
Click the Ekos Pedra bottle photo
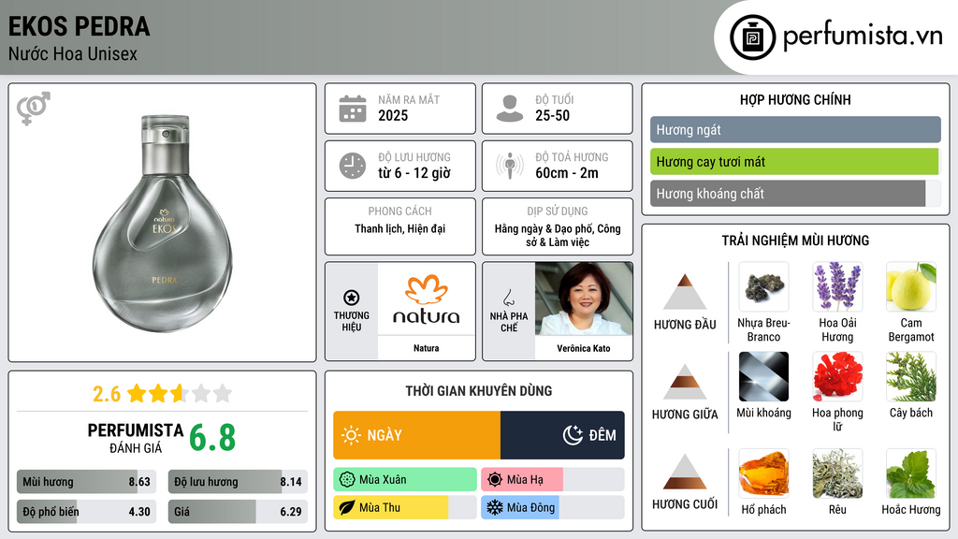tap(163, 224)
